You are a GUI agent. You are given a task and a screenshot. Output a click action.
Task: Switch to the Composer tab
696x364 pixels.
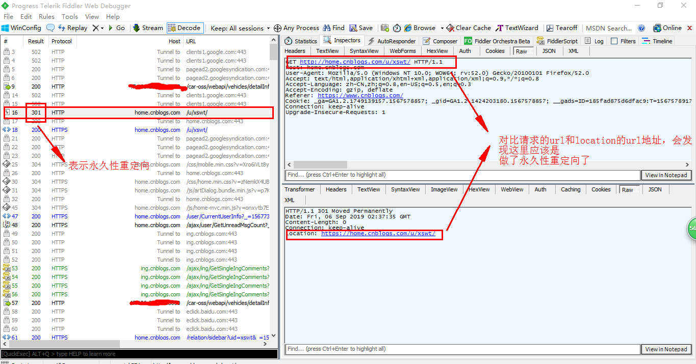point(440,41)
